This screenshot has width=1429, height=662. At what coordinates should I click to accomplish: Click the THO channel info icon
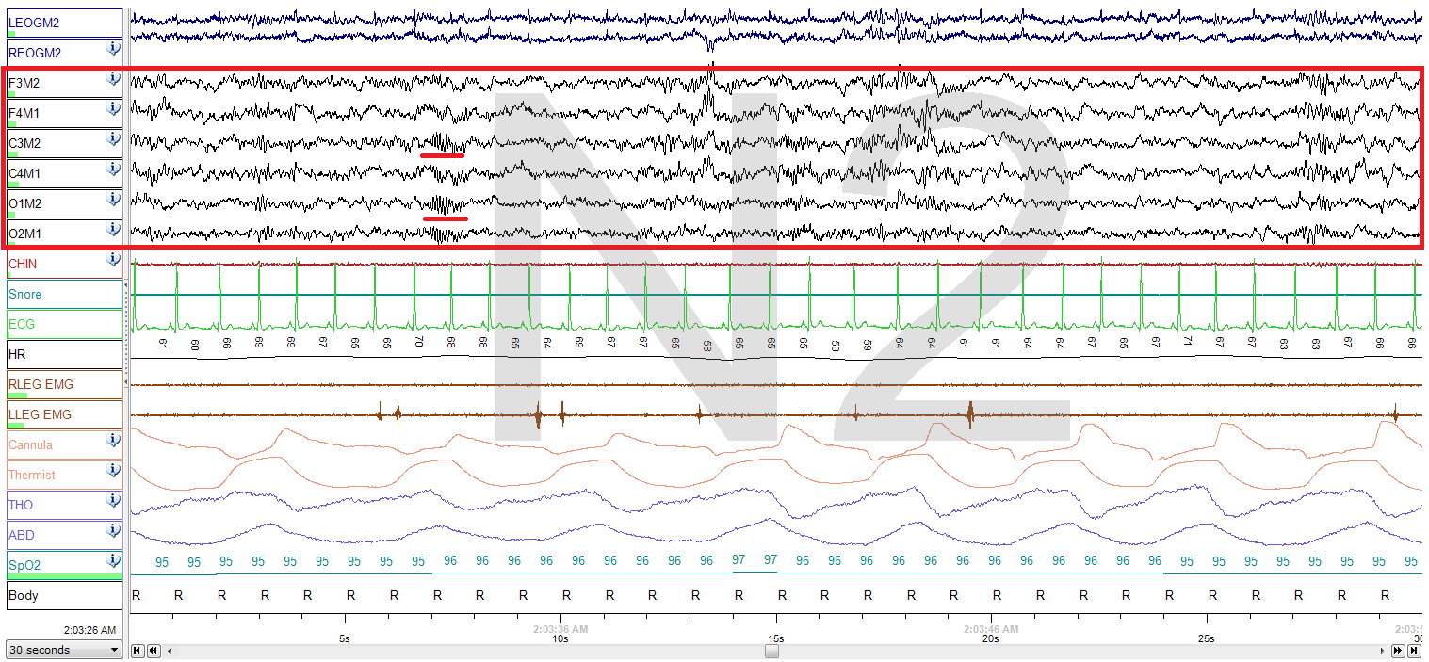click(113, 500)
